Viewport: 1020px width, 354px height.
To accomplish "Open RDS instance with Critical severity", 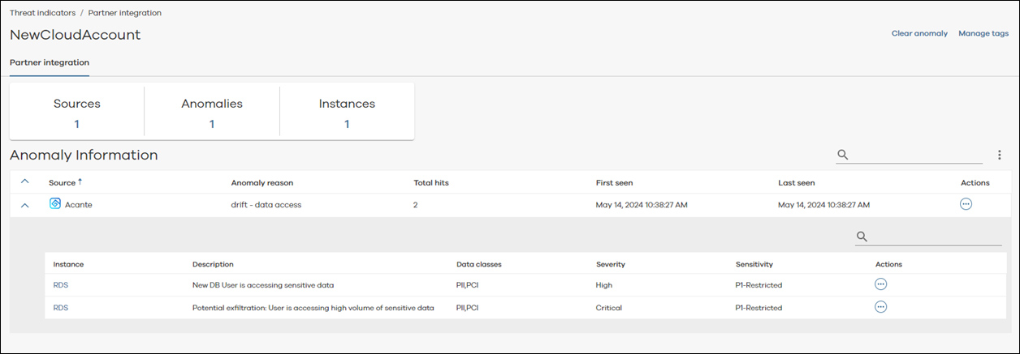I will pyautogui.click(x=60, y=308).
